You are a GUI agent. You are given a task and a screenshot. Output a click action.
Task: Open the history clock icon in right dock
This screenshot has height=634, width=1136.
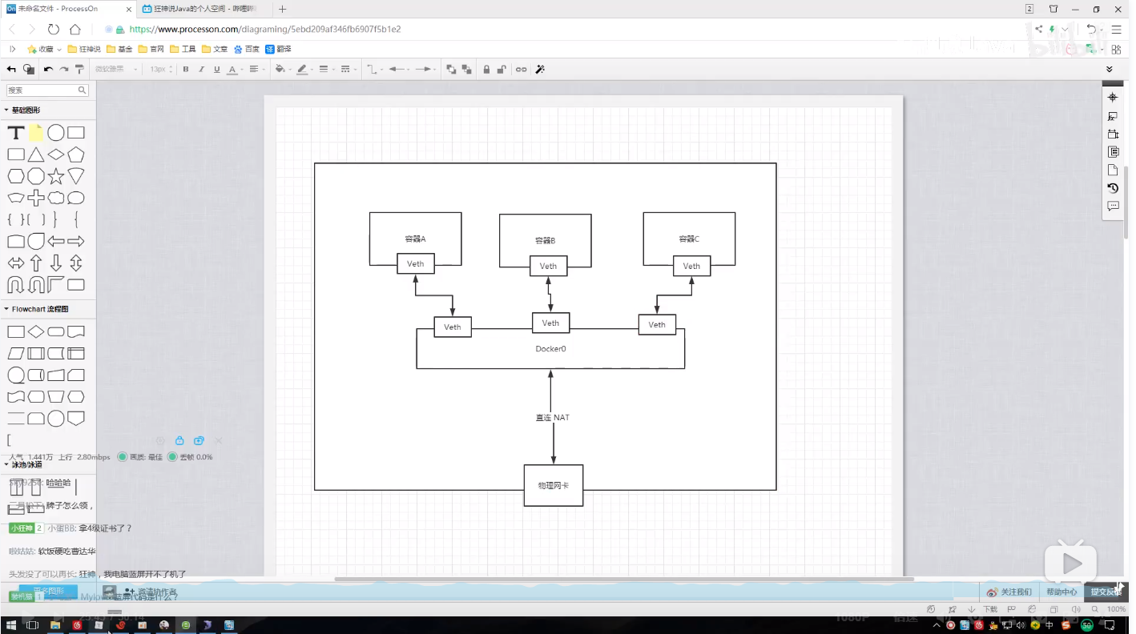1113,188
